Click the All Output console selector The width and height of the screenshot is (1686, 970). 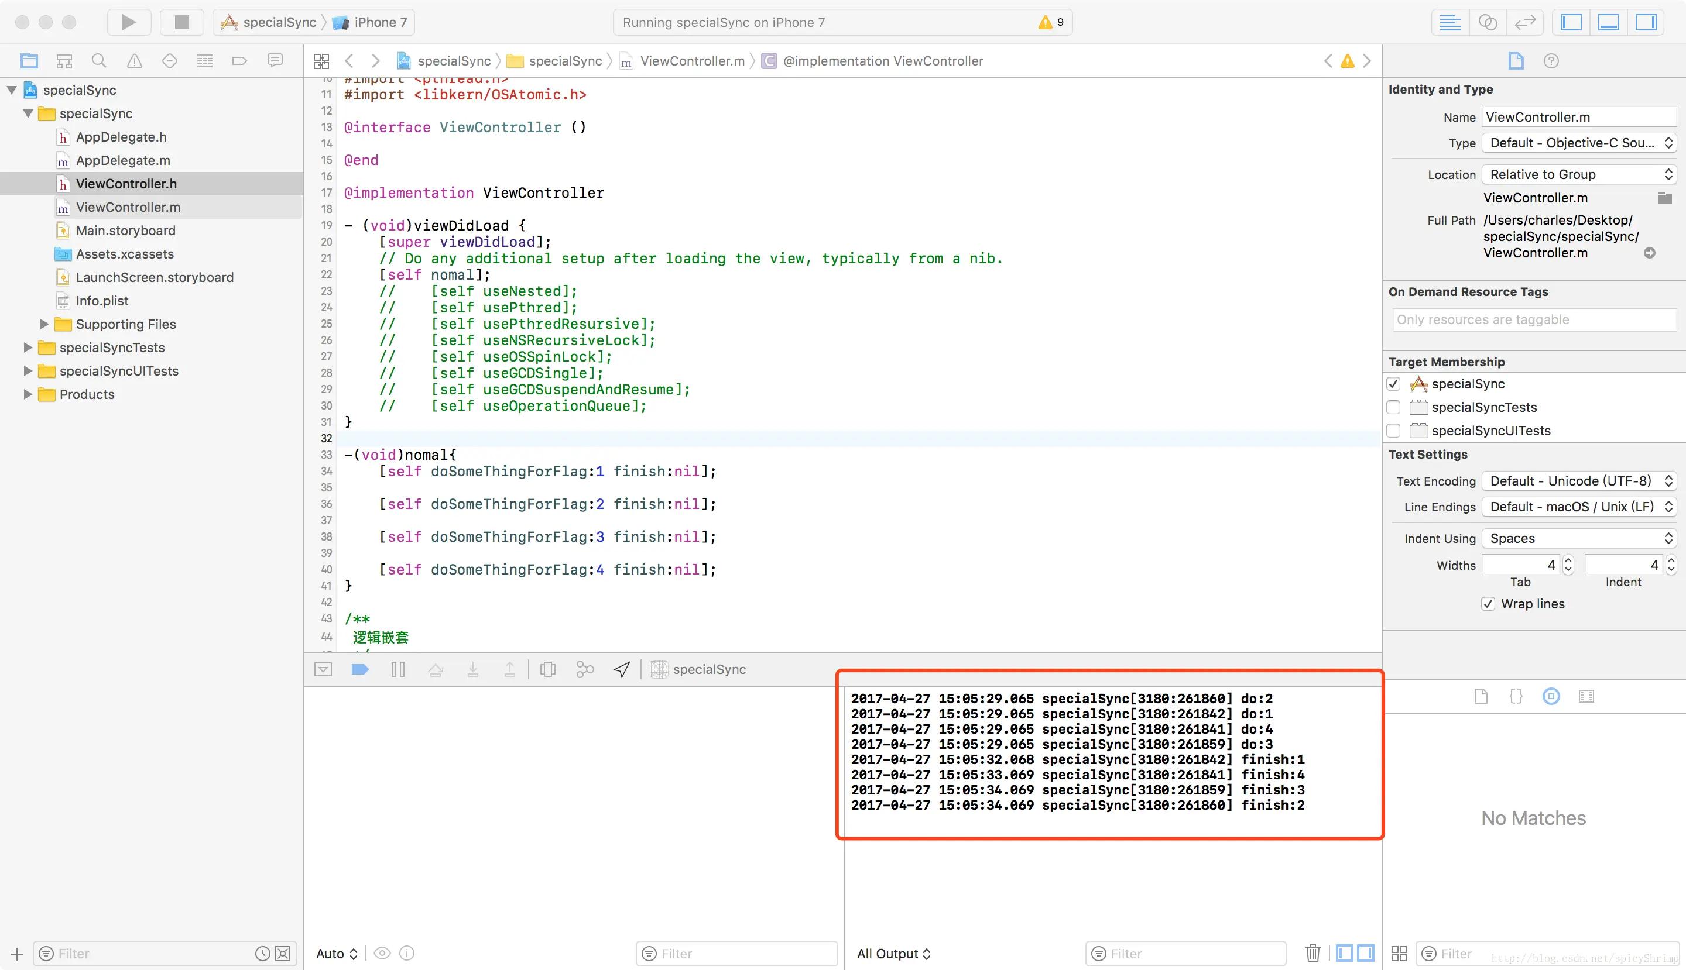point(893,954)
